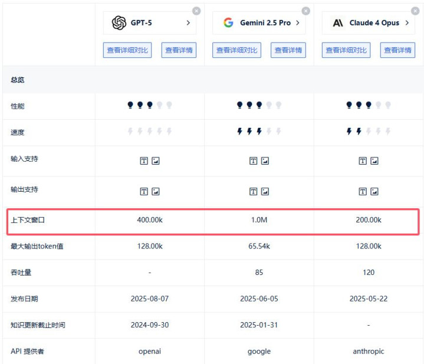Click Gemini 2.5 Pro speed lightning rating

tap(259, 132)
